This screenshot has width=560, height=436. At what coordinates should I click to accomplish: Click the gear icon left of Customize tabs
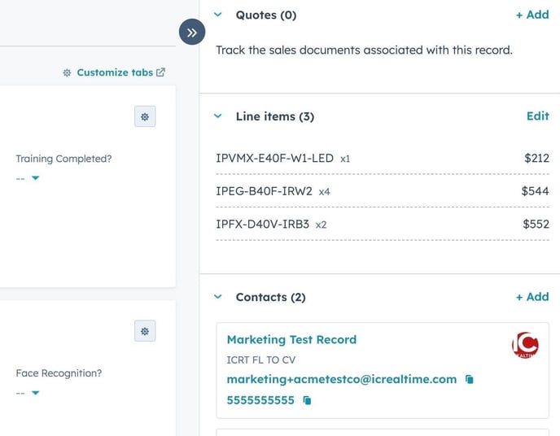pos(67,72)
